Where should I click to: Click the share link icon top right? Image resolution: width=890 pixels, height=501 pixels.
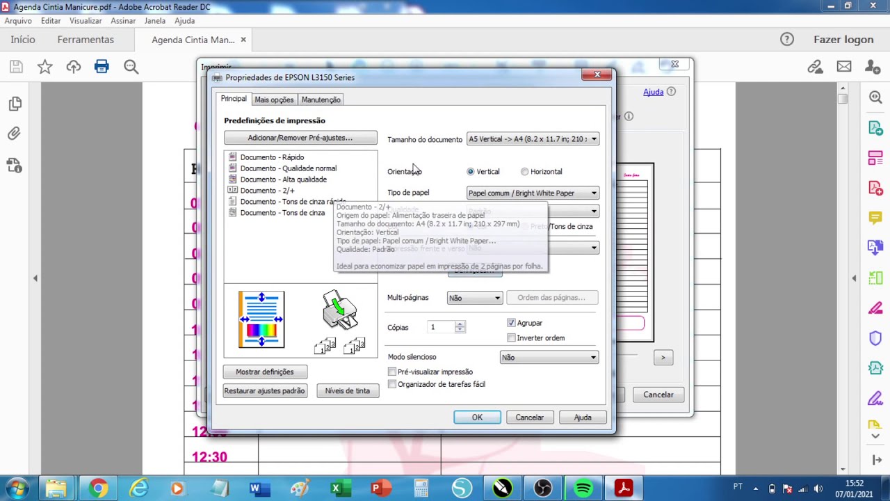pos(815,67)
